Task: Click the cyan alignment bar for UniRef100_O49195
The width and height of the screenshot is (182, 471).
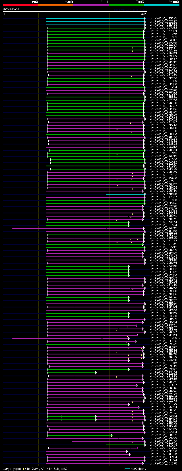Action: tap(96, 19)
